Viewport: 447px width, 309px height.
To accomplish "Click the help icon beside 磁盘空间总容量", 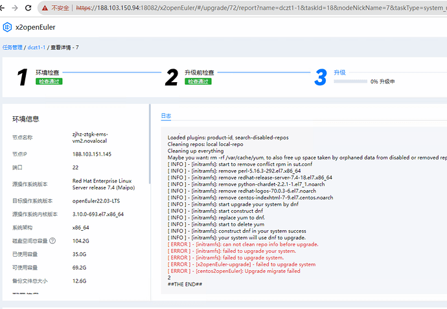I will click(52, 241).
